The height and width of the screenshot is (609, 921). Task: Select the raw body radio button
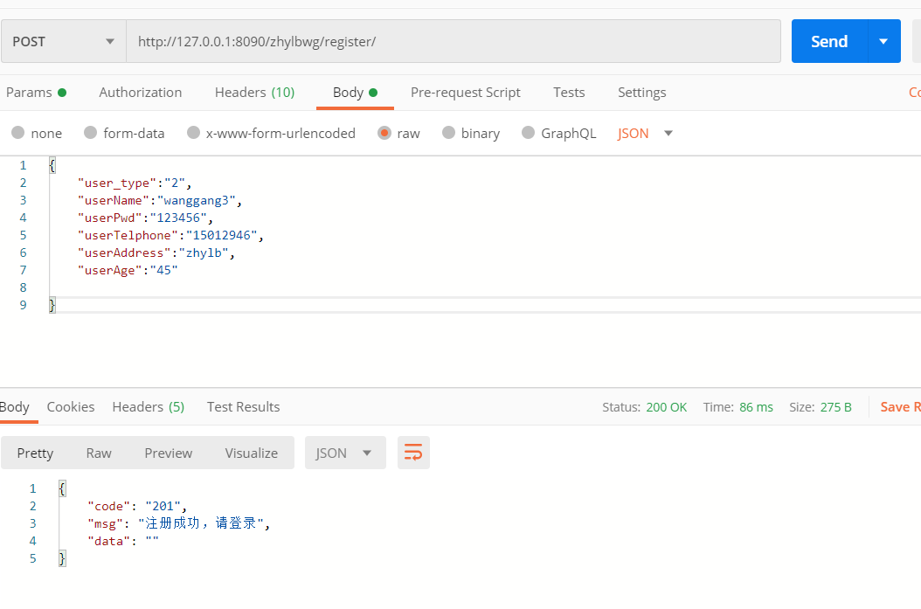point(384,133)
